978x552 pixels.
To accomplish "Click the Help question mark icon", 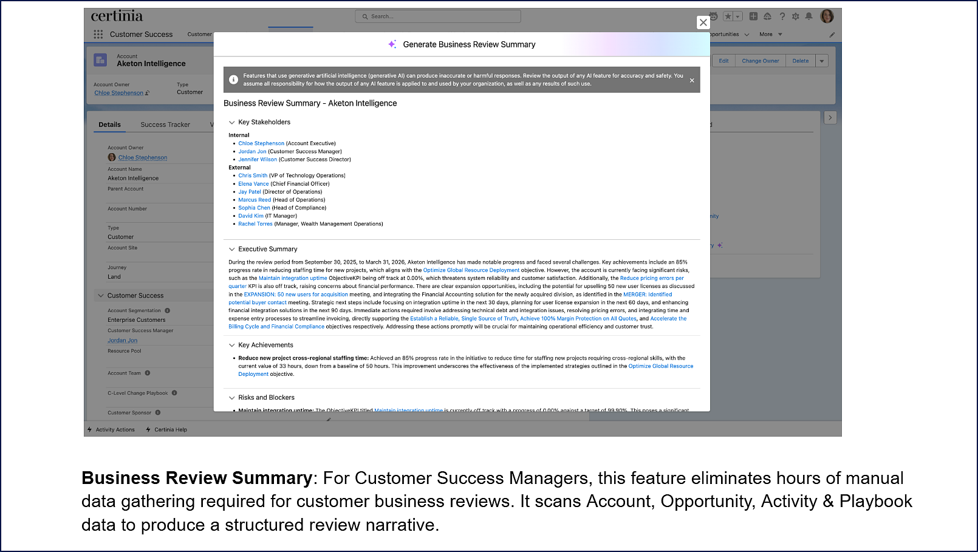I will pos(782,16).
